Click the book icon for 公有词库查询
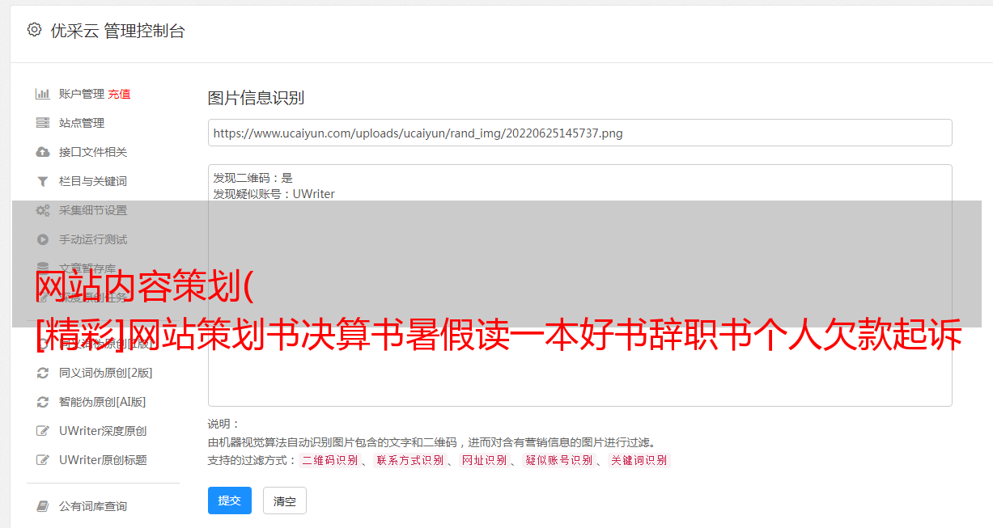Screen dimensions: 993x528 [43, 506]
